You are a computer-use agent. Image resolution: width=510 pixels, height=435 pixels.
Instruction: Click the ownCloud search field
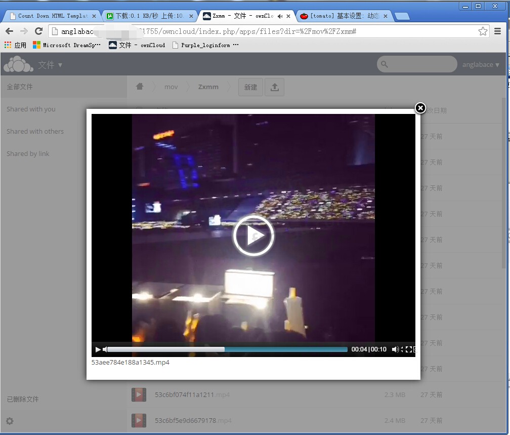coord(417,64)
